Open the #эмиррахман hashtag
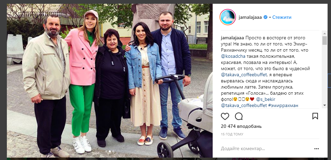Viewport: 331px width, 160px height. pos(283,106)
